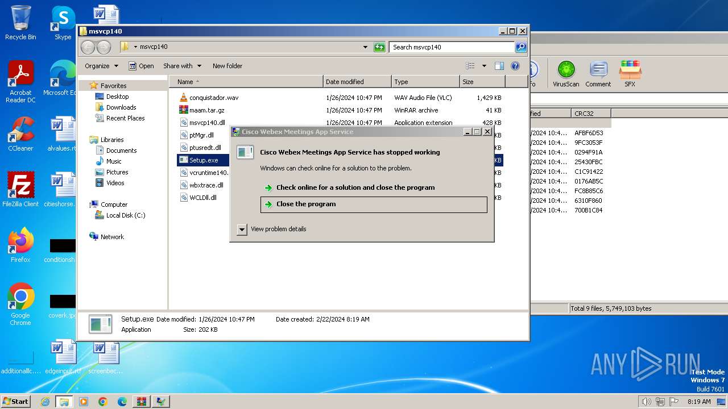Open edgeinput.rtf desktop file
Viewport: 728px width, 409px height.
(x=63, y=357)
